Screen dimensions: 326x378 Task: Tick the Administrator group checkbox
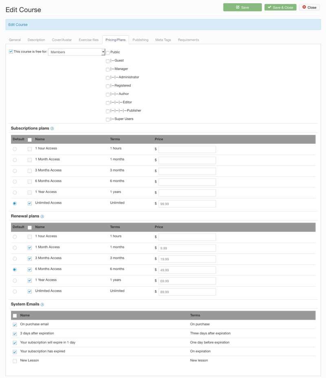click(108, 78)
